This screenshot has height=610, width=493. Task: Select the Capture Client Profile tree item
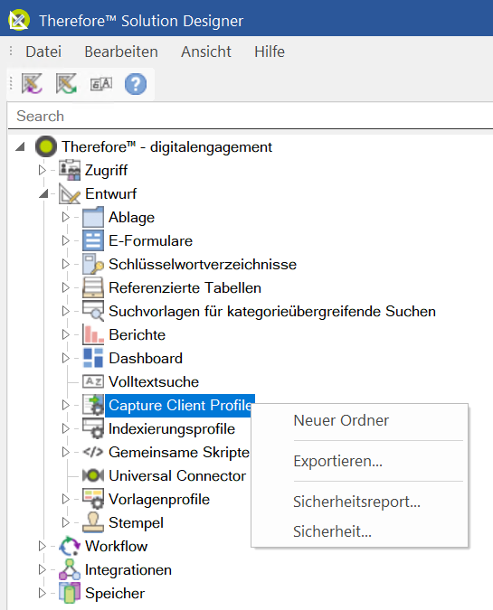(180, 405)
